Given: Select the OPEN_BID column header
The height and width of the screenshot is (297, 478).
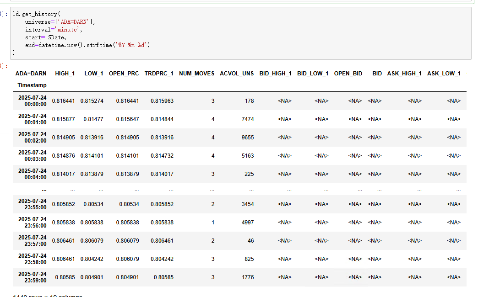Looking at the screenshot, I should click(348, 74).
